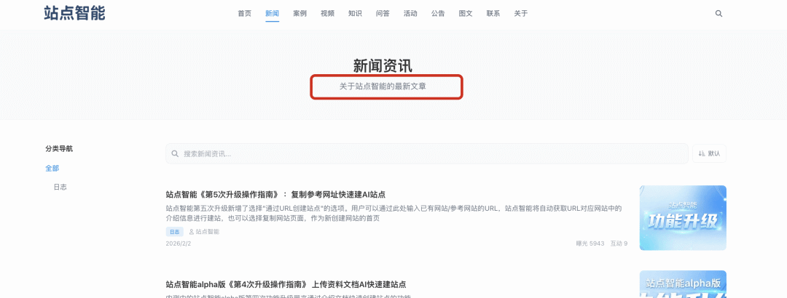Click the 互动 9 counter
The height and width of the screenshot is (298, 787).
click(619, 244)
